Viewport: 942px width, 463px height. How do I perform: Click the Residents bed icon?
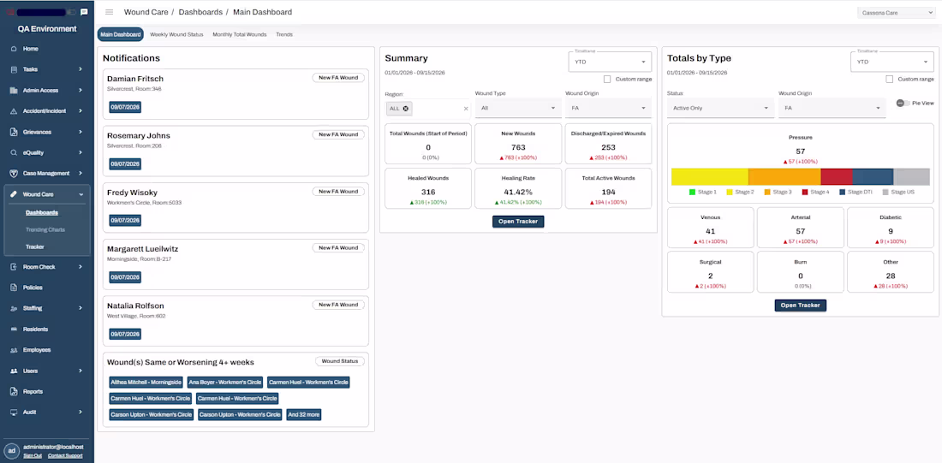coord(14,329)
